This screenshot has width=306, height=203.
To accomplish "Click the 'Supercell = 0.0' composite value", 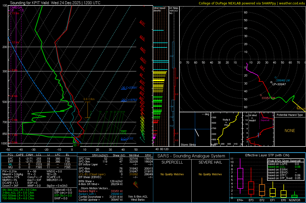I will [x=63, y=190].
